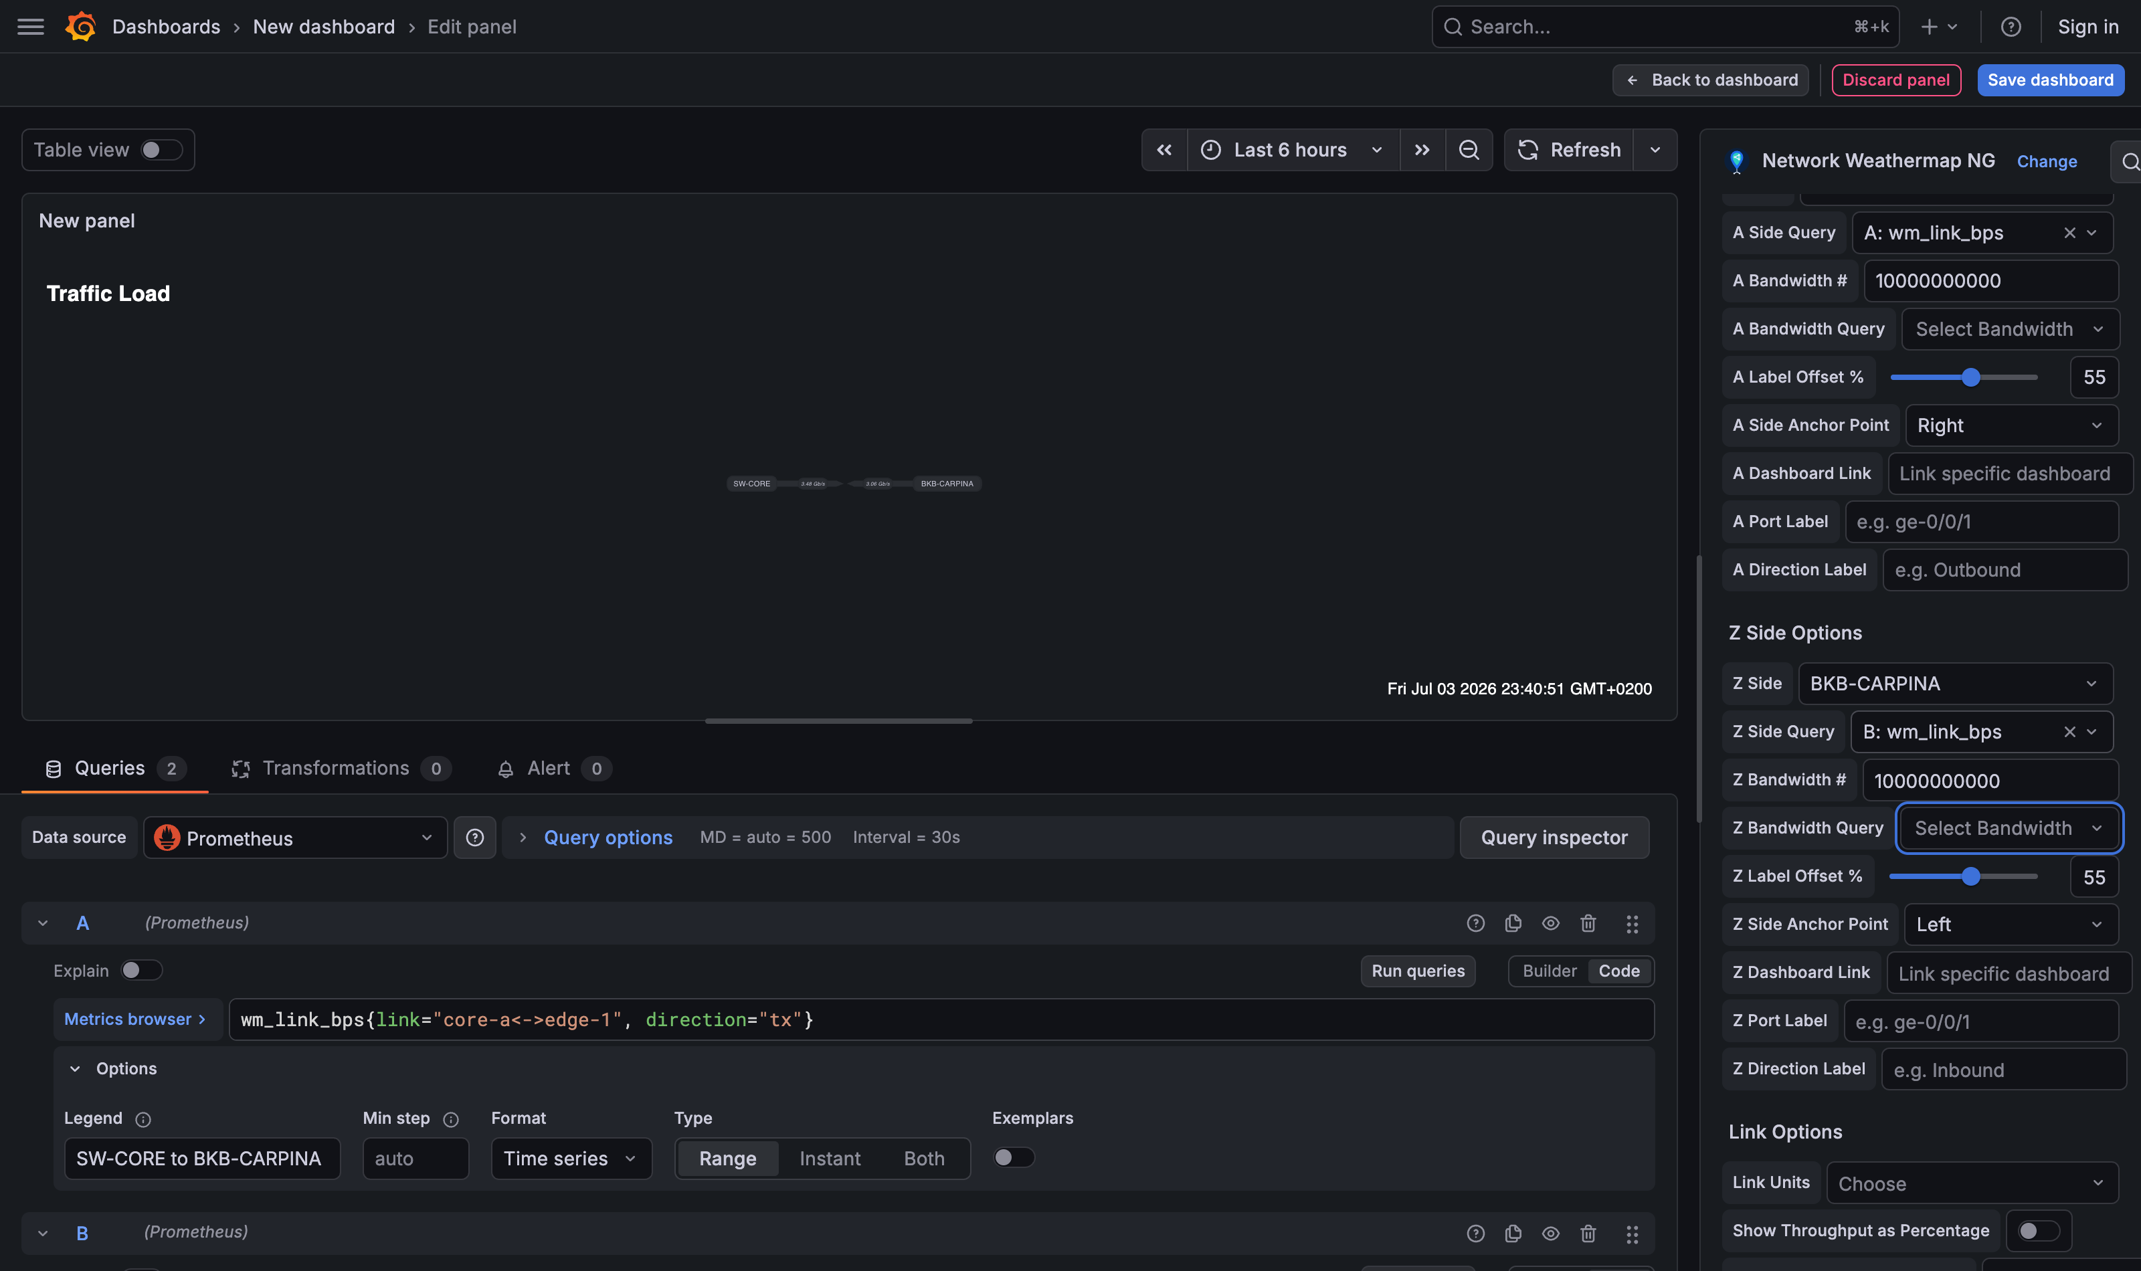Switch to the Queries tab
Screen dimensions: 2141x1271
pos(115,768)
